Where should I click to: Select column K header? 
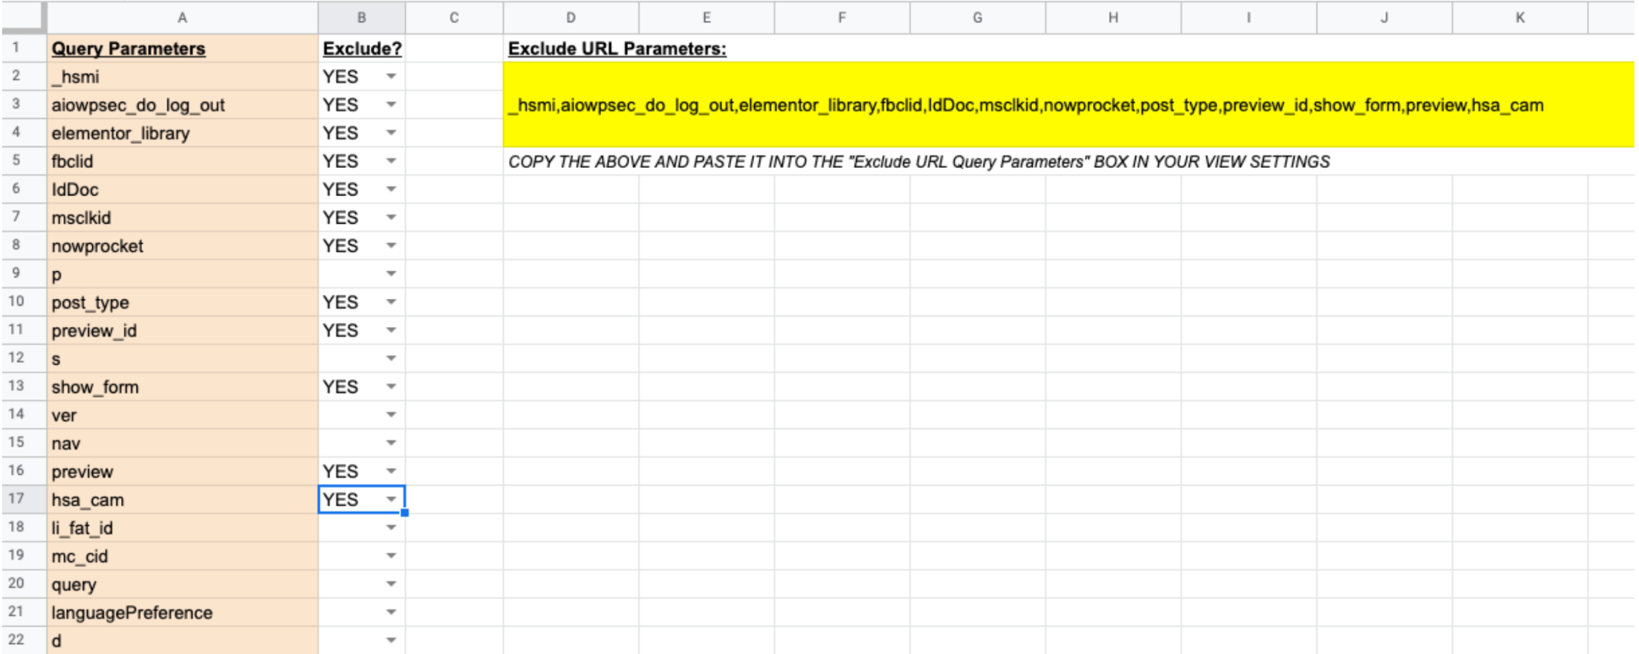point(1520,18)
